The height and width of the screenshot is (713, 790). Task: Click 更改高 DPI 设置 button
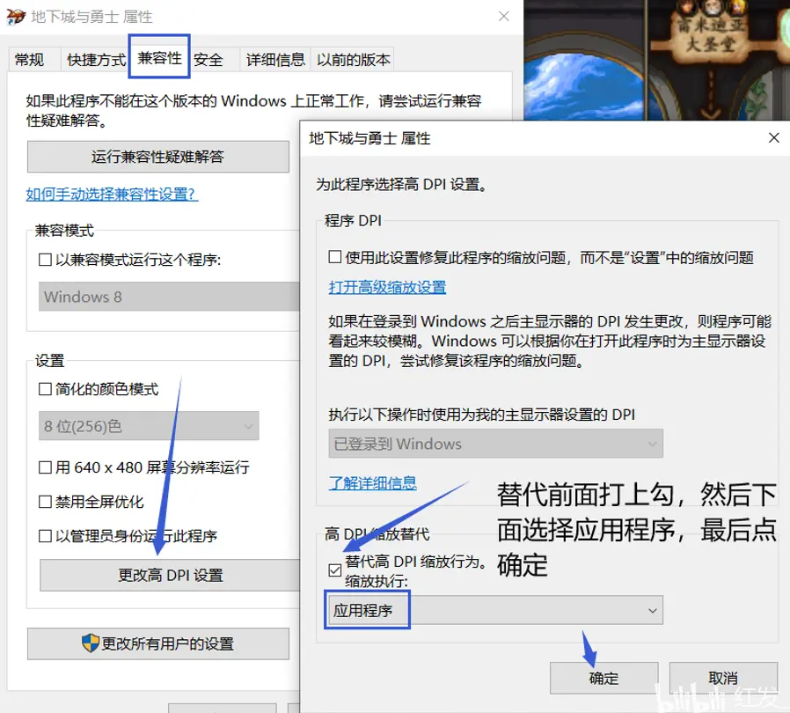click(x=170, y=575)
